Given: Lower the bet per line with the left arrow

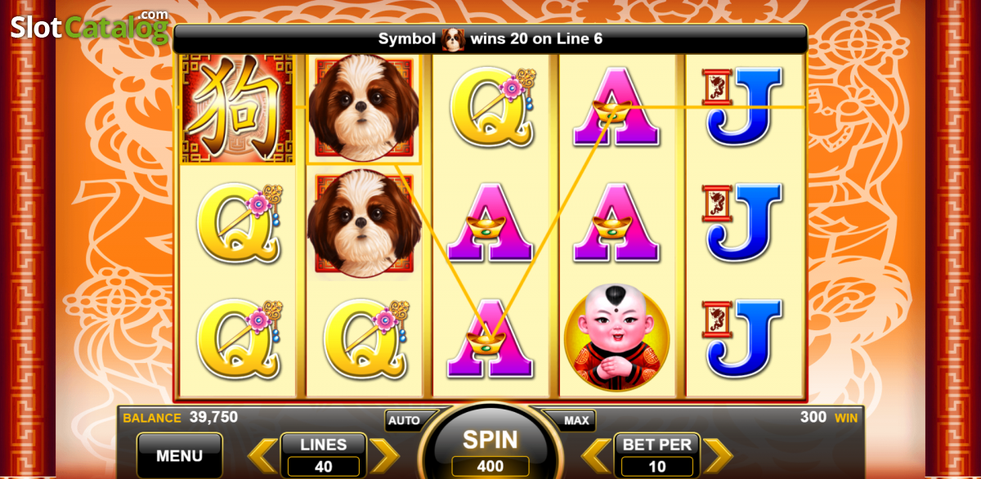Looking at the screenshot, I should [x=596, y=455].
